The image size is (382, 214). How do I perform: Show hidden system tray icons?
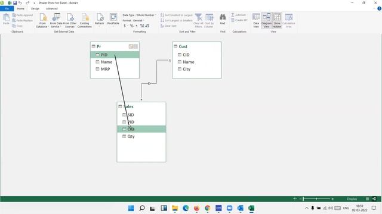click(307, 208)
